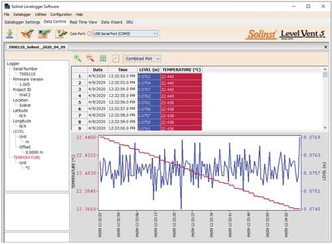
Task: Click the LEVEL (m) column header
Action: (x=149, y=70)
